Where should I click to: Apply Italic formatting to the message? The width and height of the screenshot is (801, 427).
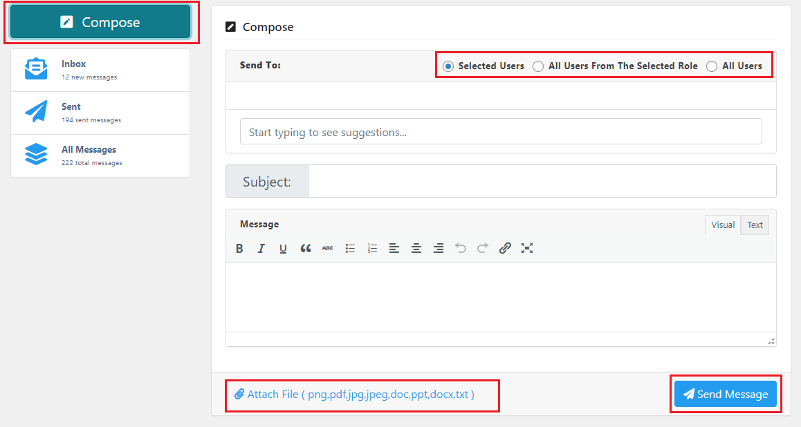pyautogui.click(x=261, y=248)
